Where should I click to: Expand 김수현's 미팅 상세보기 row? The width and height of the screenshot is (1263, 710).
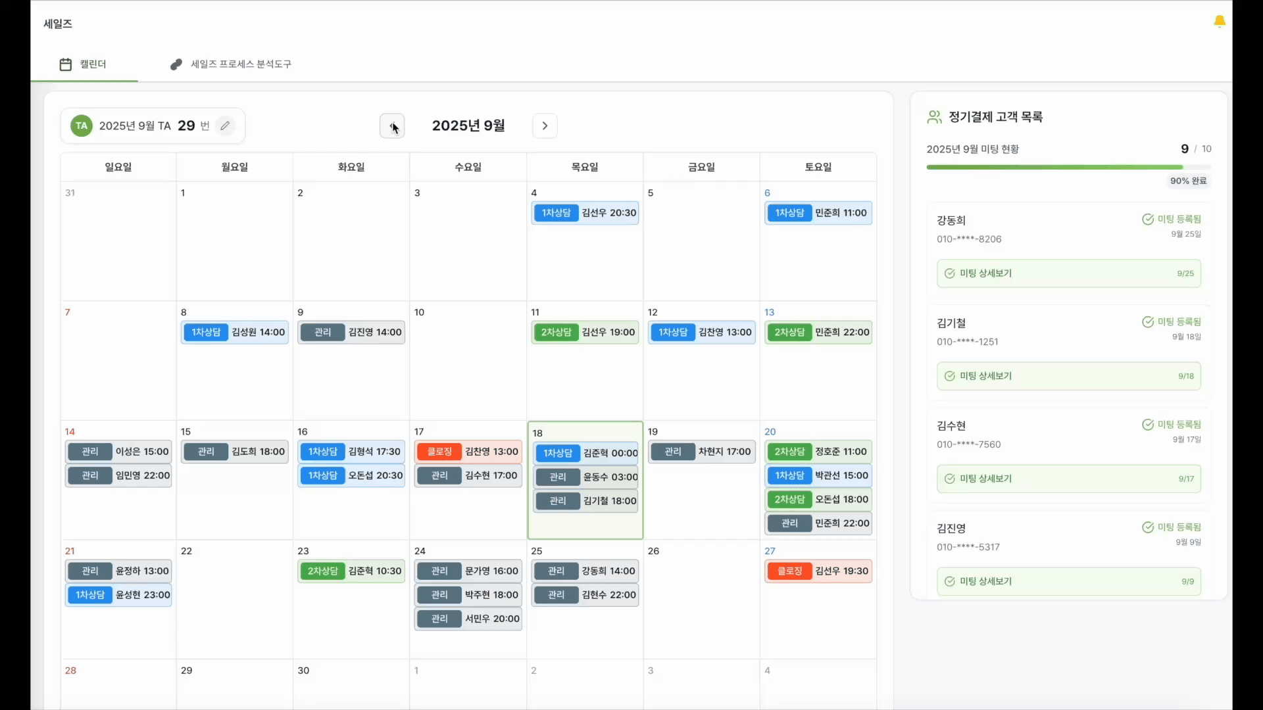[x=1068, y=479]
